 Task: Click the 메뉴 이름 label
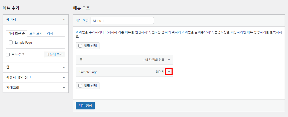(82, 21)
